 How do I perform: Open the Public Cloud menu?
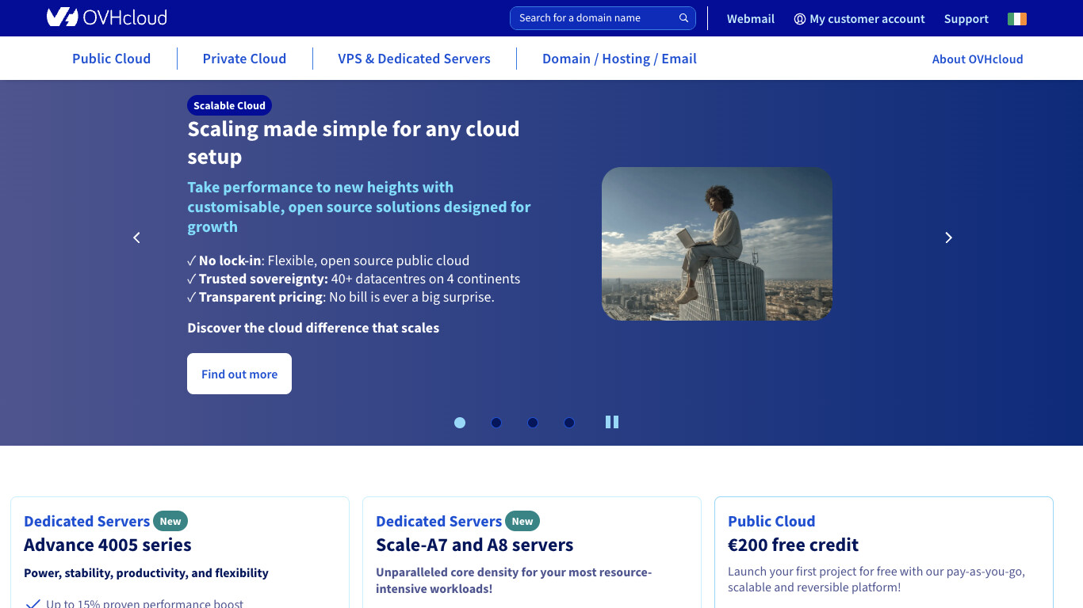click(111, 58)
